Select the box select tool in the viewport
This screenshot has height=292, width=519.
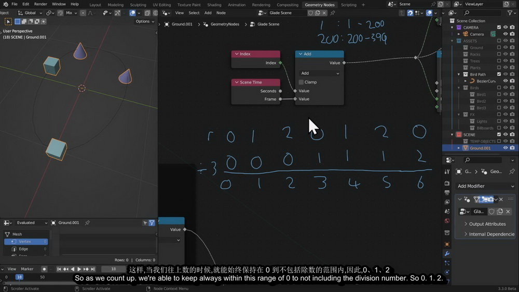point(18,21)
